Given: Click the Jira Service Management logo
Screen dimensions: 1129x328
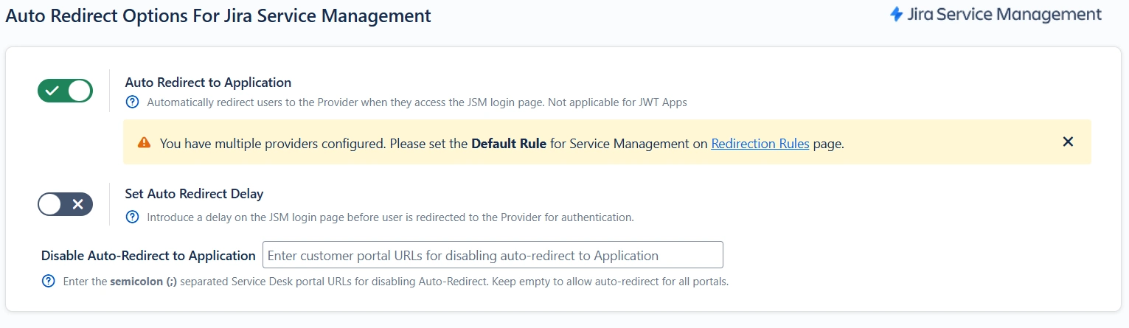Looking at the screenshot, I should tap(996, 14).
